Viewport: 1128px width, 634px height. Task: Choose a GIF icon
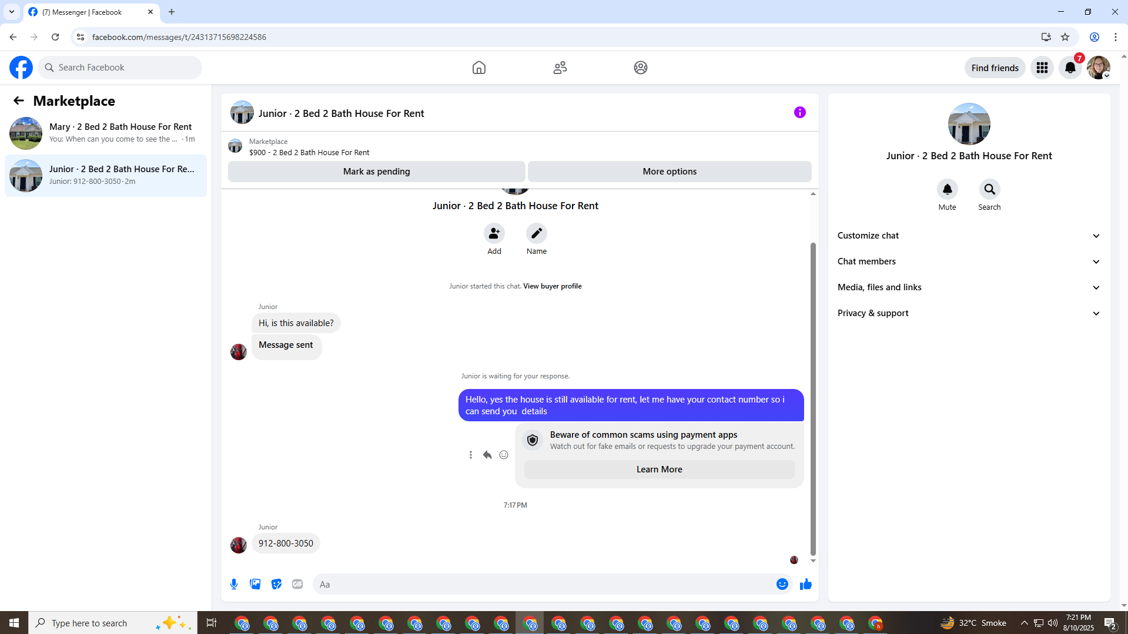[x=297, y=584]
